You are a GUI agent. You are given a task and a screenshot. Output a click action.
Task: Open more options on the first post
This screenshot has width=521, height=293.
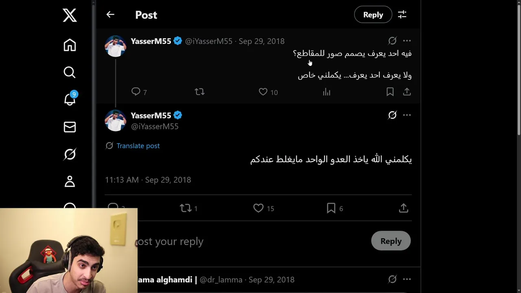pos(407,41)
